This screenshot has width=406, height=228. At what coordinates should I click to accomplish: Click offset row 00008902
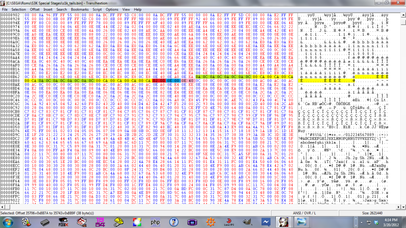(10, 15)
